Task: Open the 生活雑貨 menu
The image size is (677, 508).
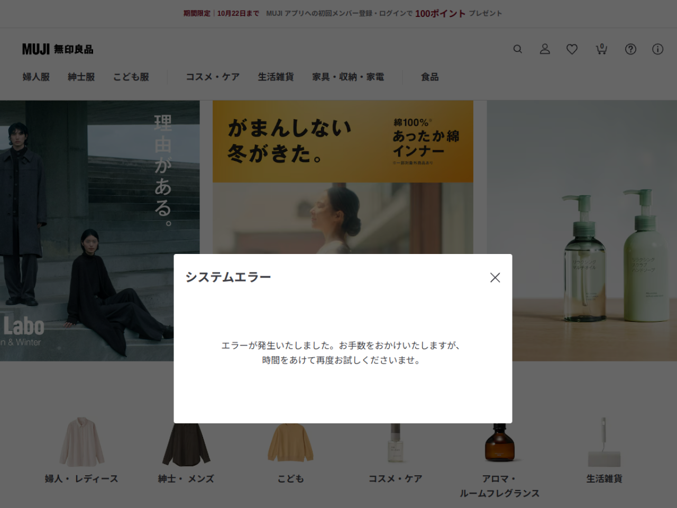Action: (276, 77)
